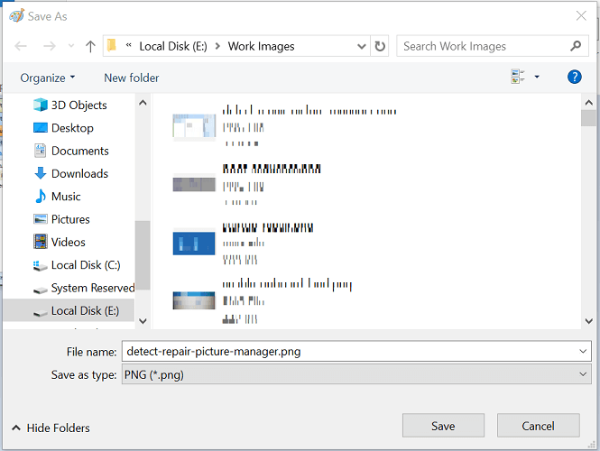
Task: Expand the File name dropdown arrow
Action: 583,351
